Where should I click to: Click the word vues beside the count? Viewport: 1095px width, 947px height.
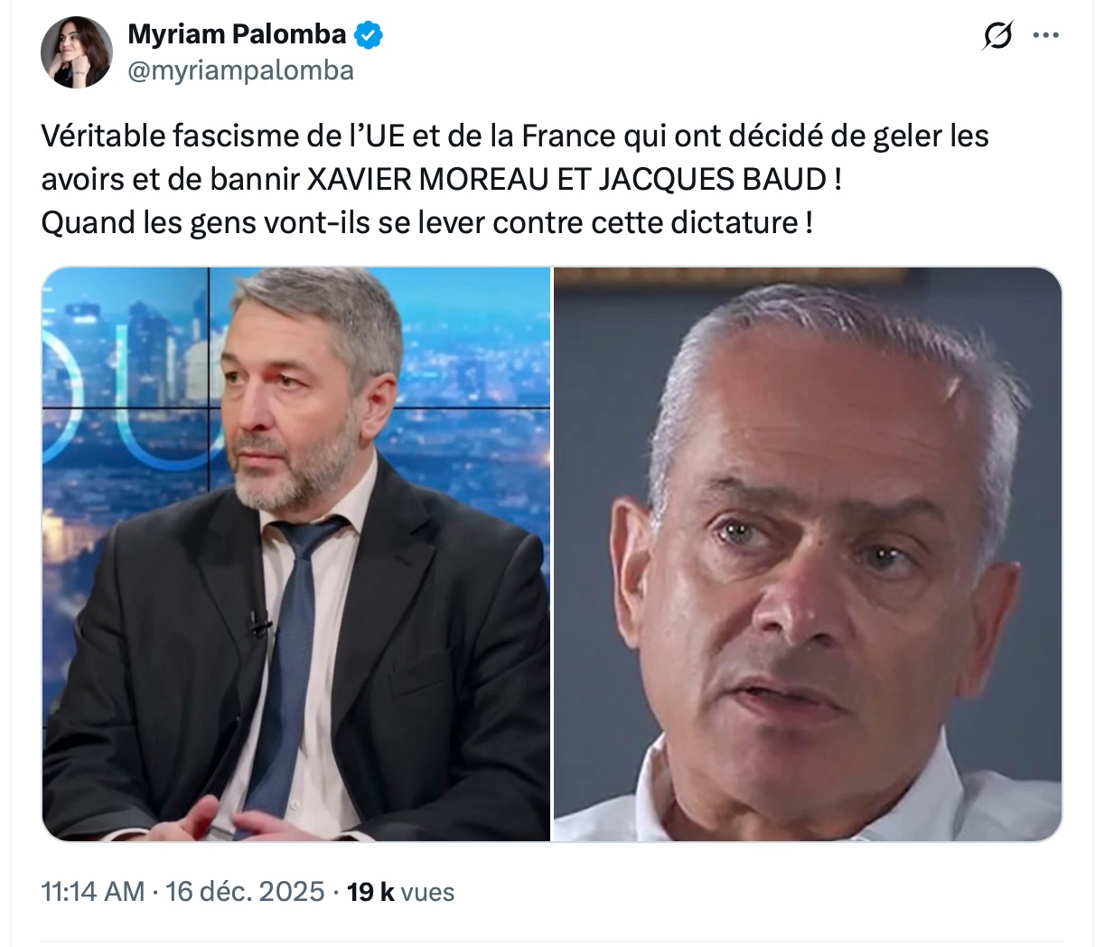427,893
